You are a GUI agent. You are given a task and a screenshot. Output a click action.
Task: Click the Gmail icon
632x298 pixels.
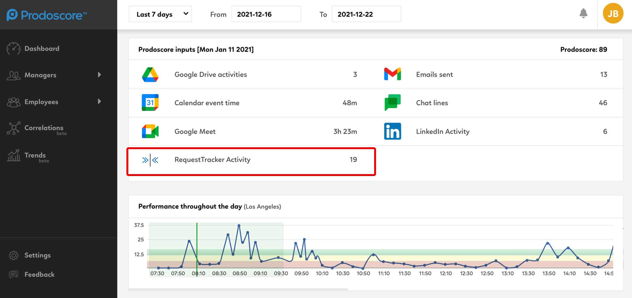(x=392, y=74)
